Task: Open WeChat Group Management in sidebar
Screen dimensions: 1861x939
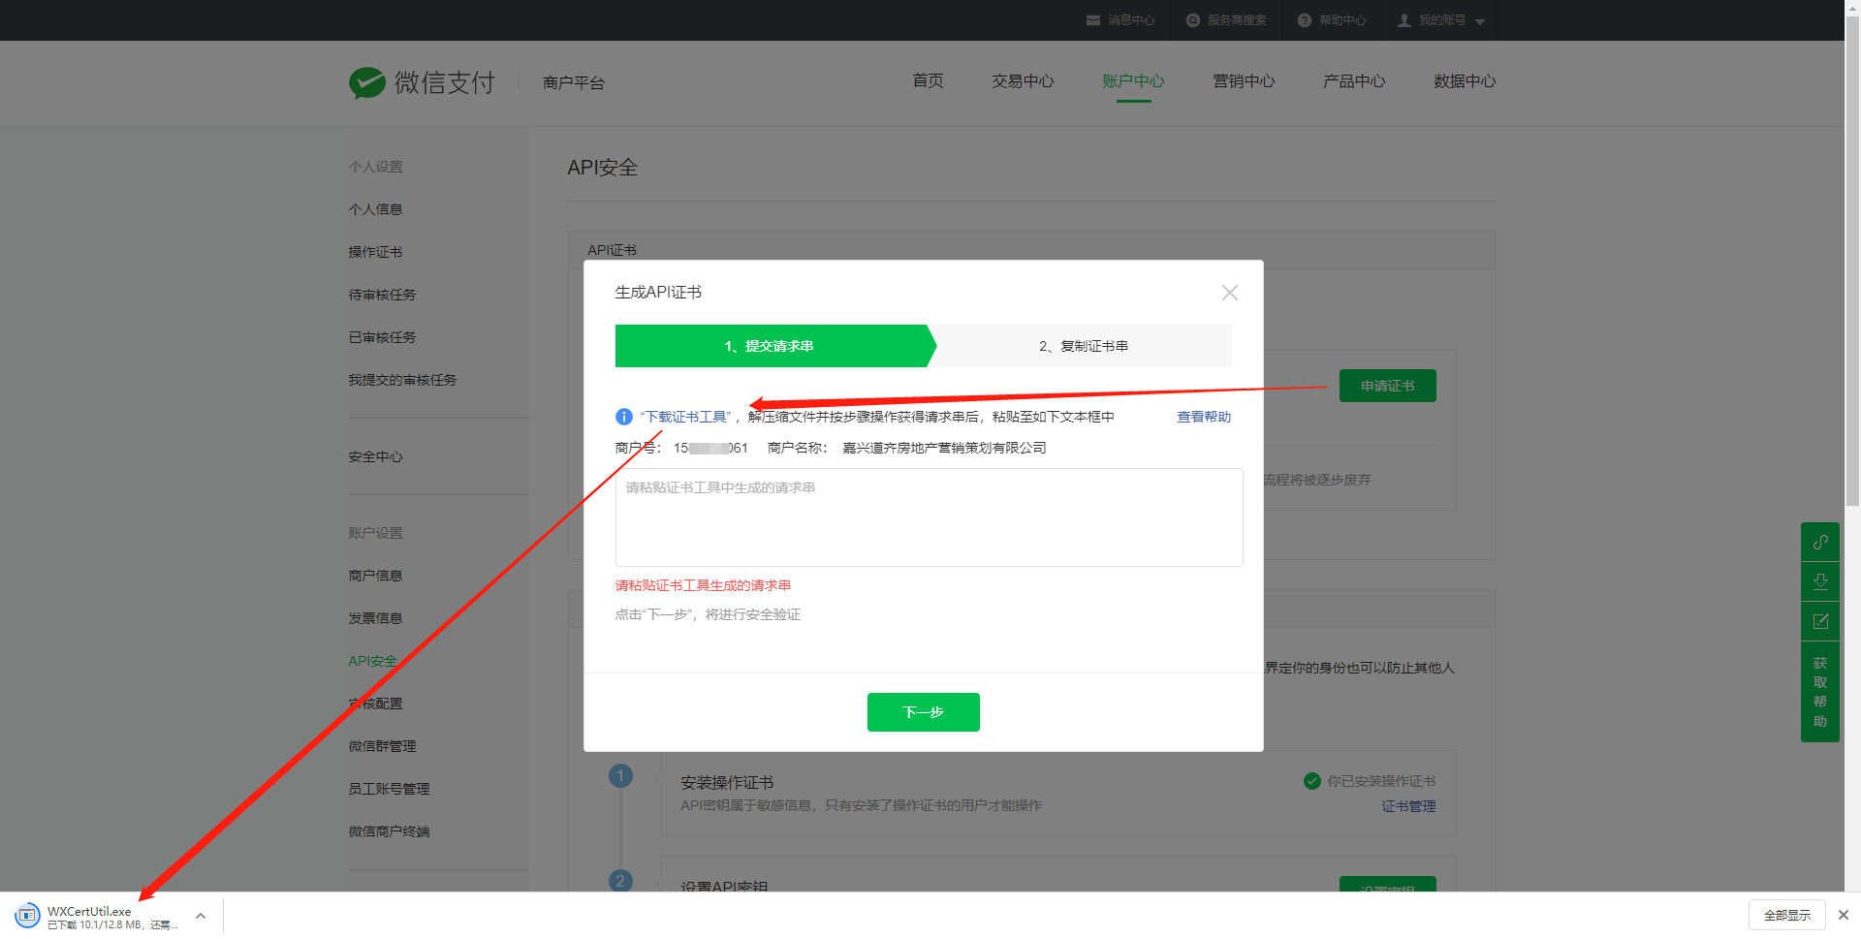Action: (382, 746)
